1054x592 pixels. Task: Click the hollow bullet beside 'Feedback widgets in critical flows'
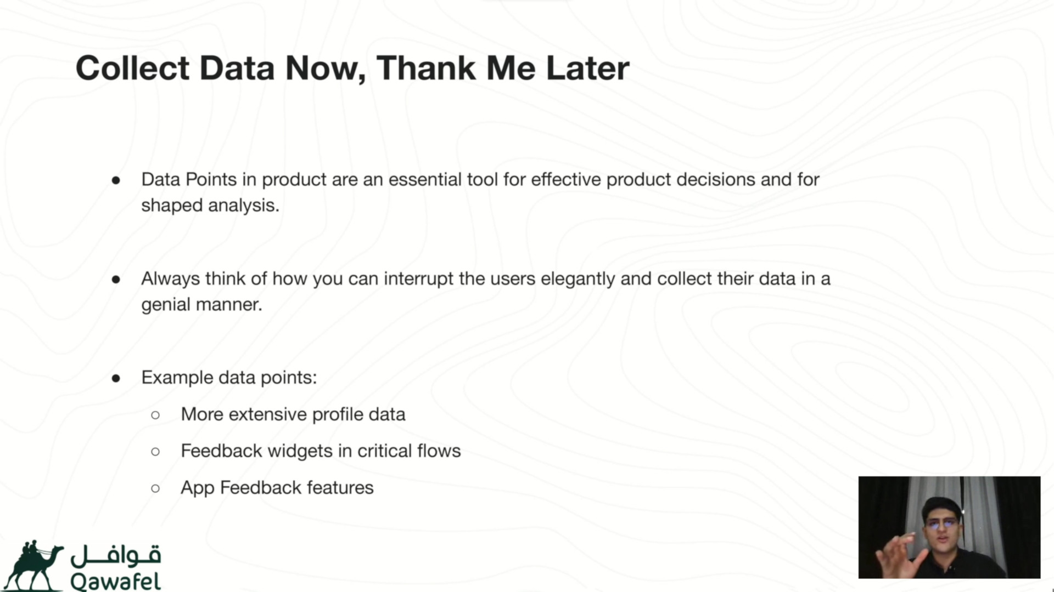(155, 452)
